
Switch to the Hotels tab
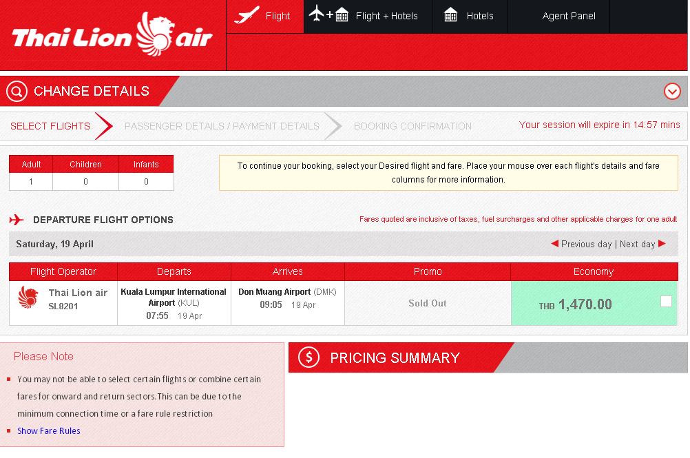(x=470, y=17)
